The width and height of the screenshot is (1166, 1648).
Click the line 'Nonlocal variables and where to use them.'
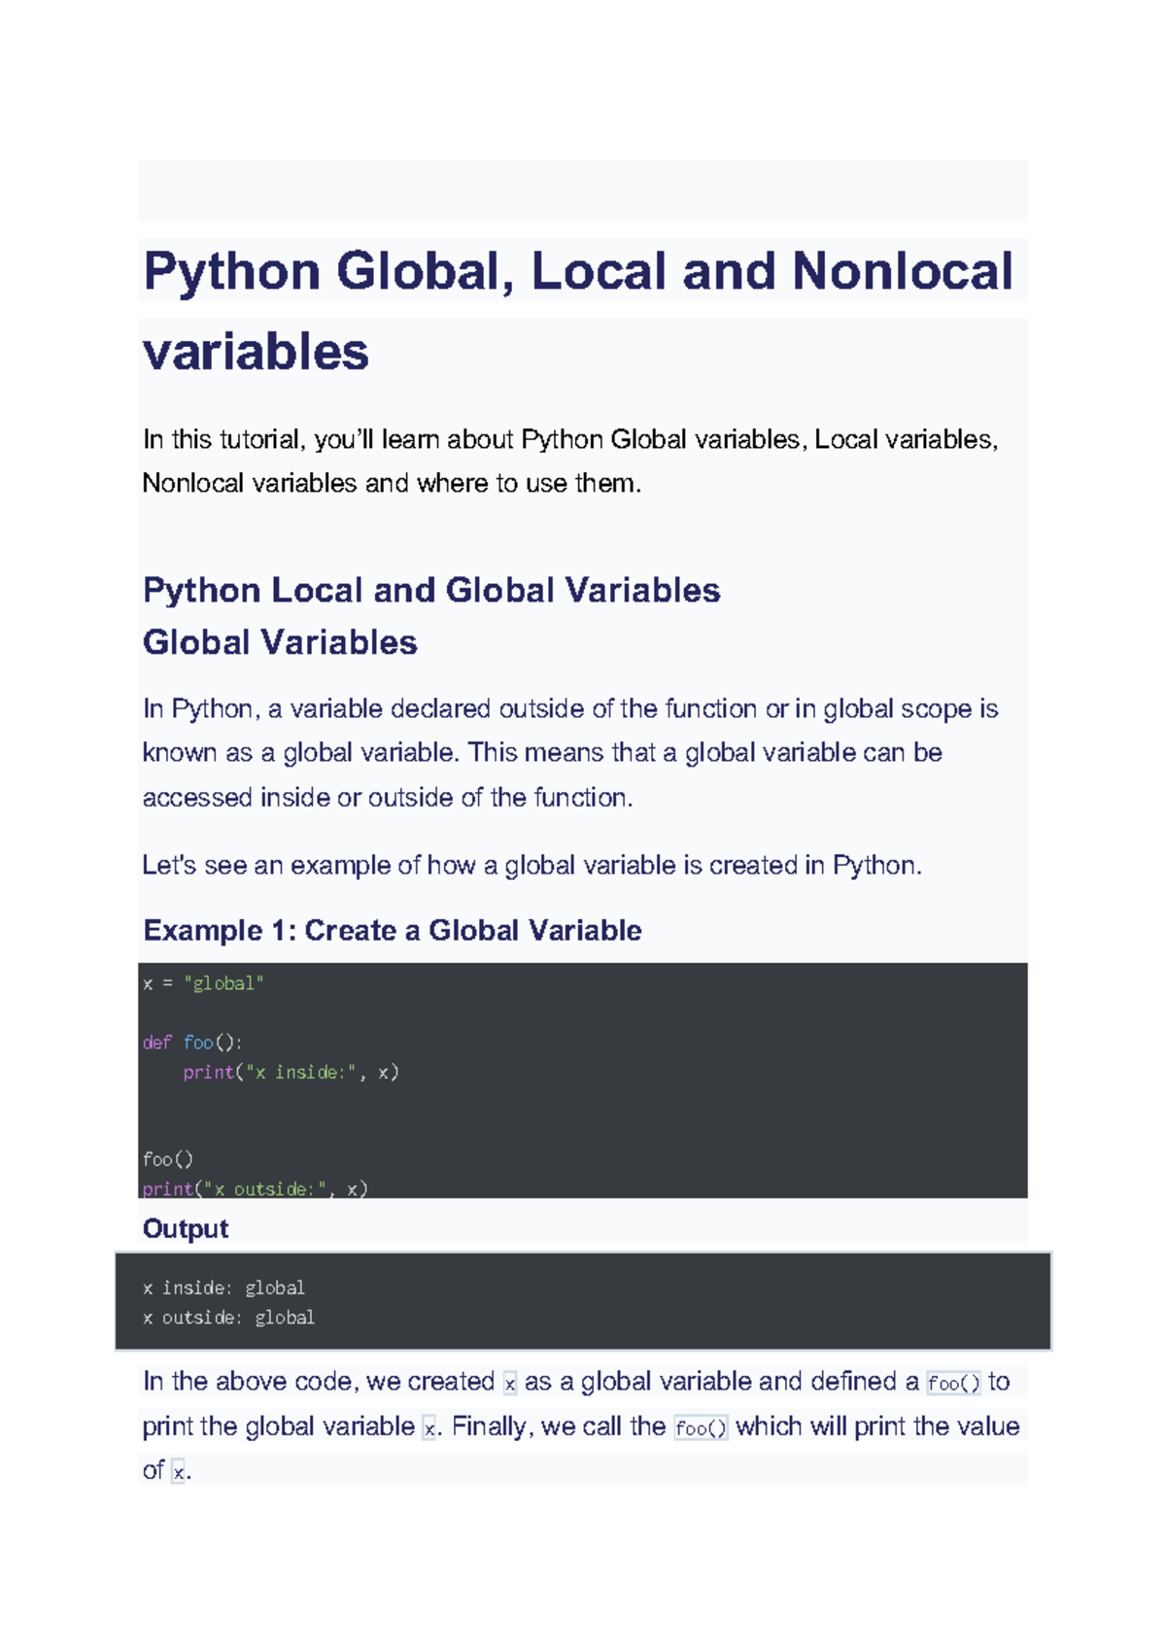(392, 483)
